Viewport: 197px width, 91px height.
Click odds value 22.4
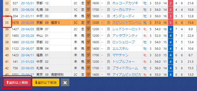(x=190, y=36)
